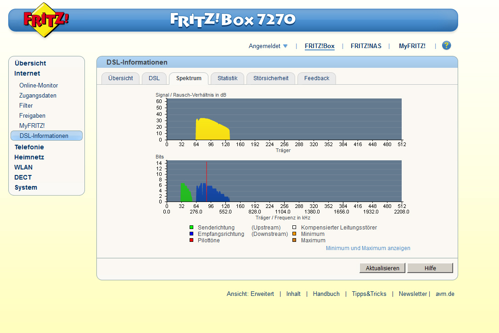Image resolution: width=499 pixels, height=333 pixels.
Task: Click the Signal / Rausch-Verhältnis in dB label
Action: pos(191,95)
